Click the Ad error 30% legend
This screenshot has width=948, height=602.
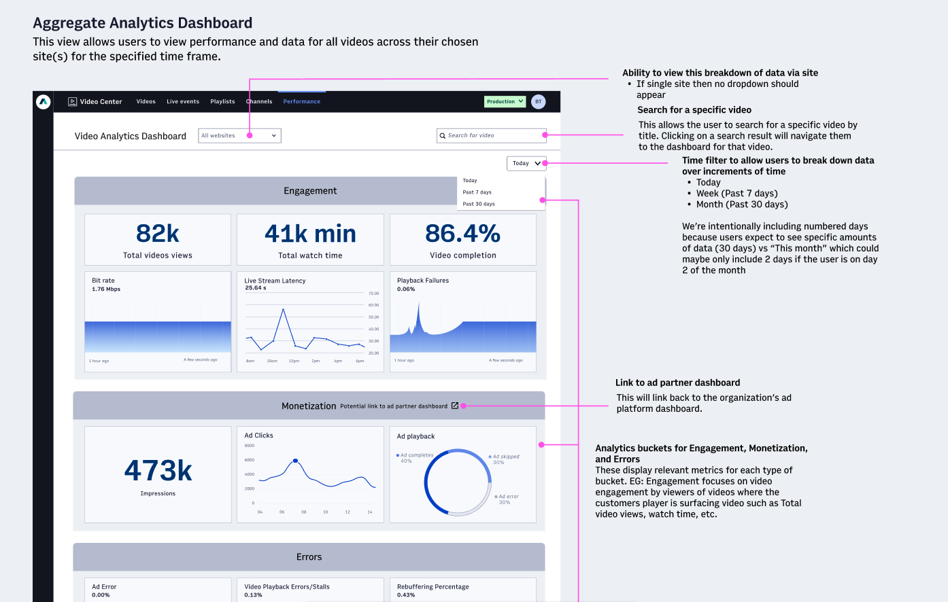coord(507,499)
